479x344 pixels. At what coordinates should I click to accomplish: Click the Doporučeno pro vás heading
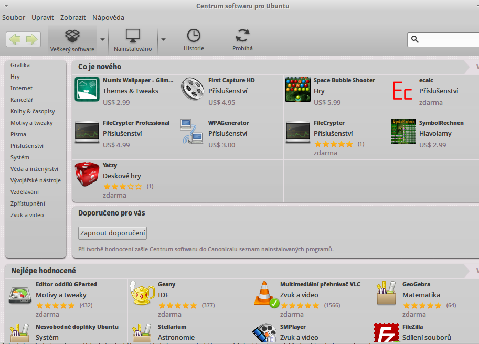coord(112,213)
